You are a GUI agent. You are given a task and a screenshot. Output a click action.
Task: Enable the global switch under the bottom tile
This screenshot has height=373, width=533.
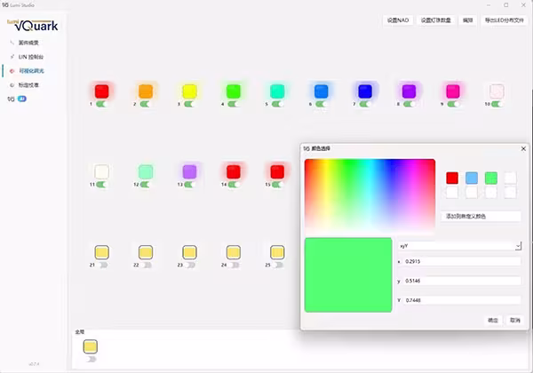(91, 359)
